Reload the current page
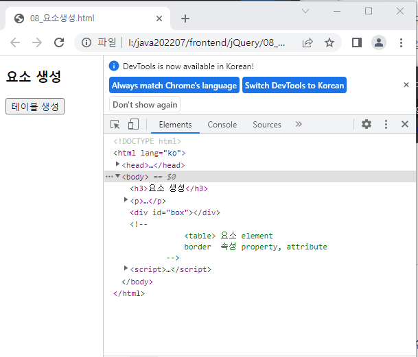 click(59, 42)
